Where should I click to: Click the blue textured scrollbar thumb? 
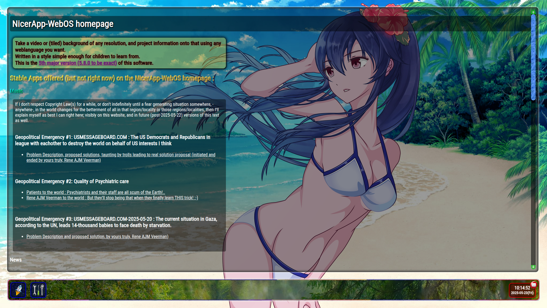[533, 57]
